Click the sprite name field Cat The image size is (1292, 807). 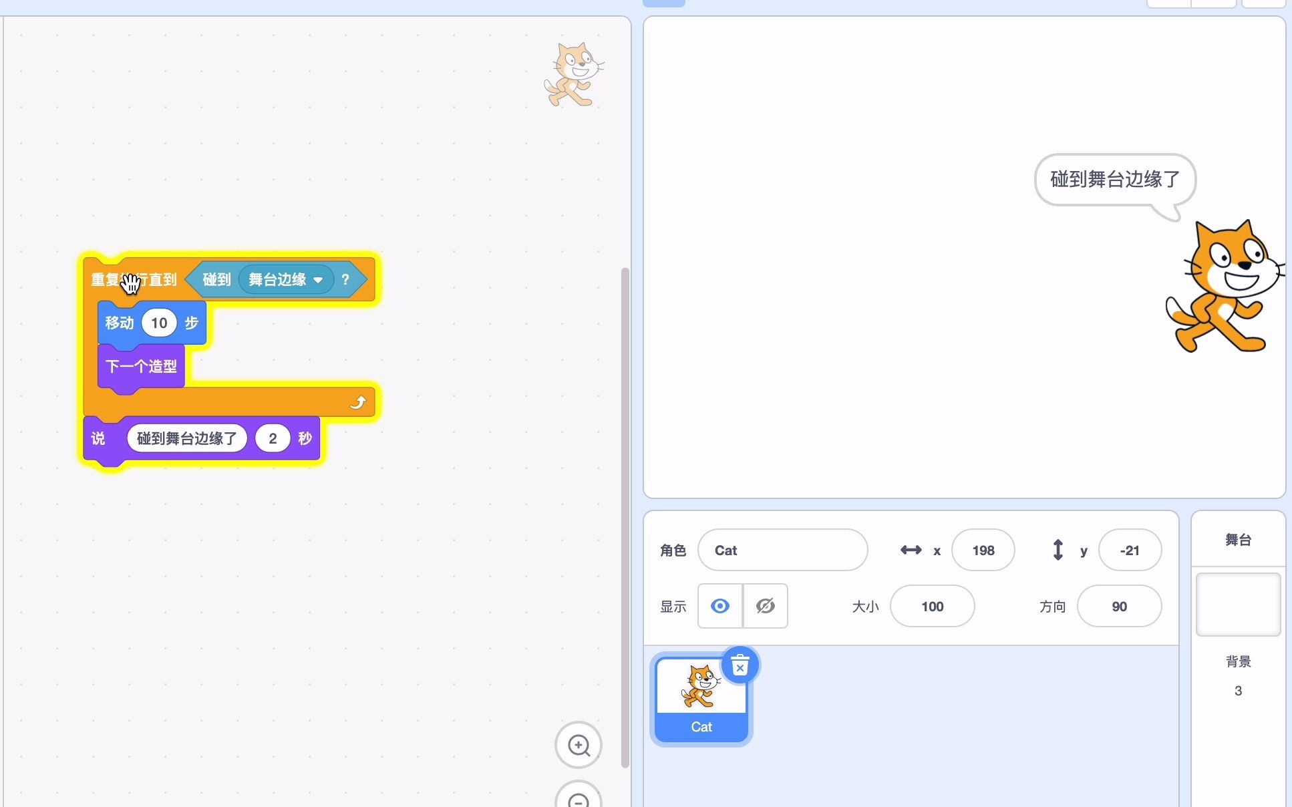click(782, 550)
